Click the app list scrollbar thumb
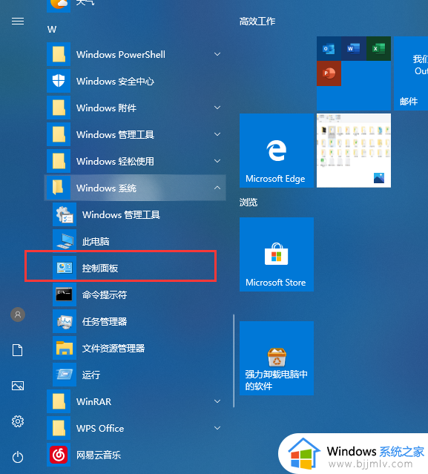The height and width of the screenshot is (474, 428). tap(234, 361)
